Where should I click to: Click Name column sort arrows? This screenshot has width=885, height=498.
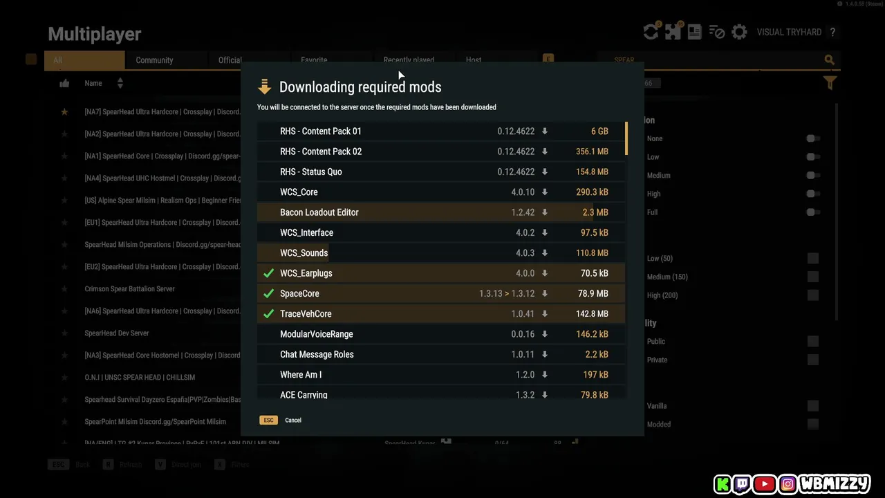(120, 83)
